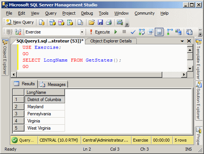Open the Window menu
Image resolution: width=204 pixels, height=154 pixels.
point(121,13)
